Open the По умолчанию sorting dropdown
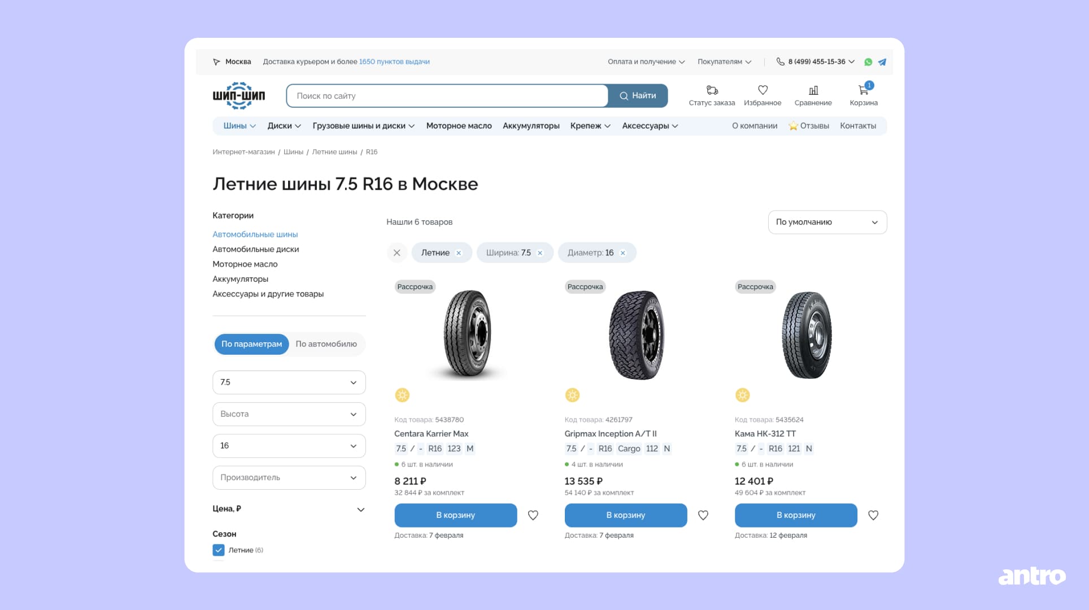This screenshot has height=610, width=1089. (x=827, y=222)
